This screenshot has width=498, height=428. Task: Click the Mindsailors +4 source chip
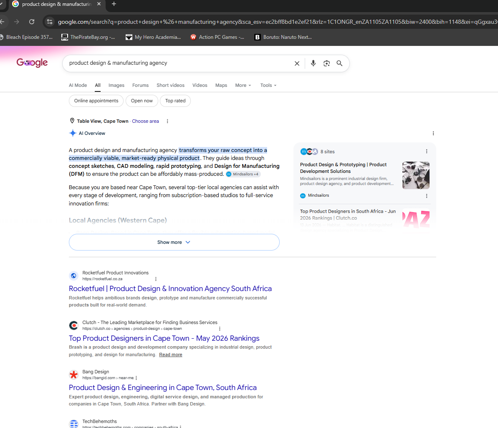243,174
